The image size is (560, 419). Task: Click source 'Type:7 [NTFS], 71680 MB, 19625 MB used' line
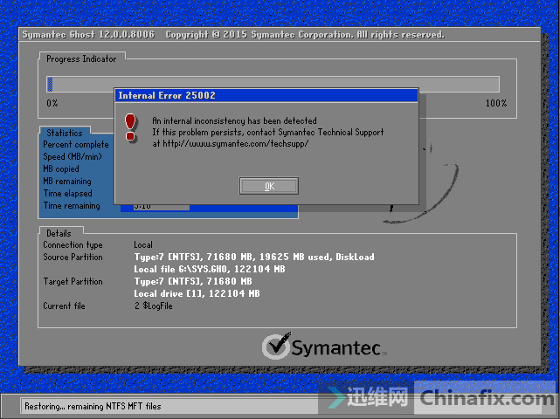coord(254,257)
